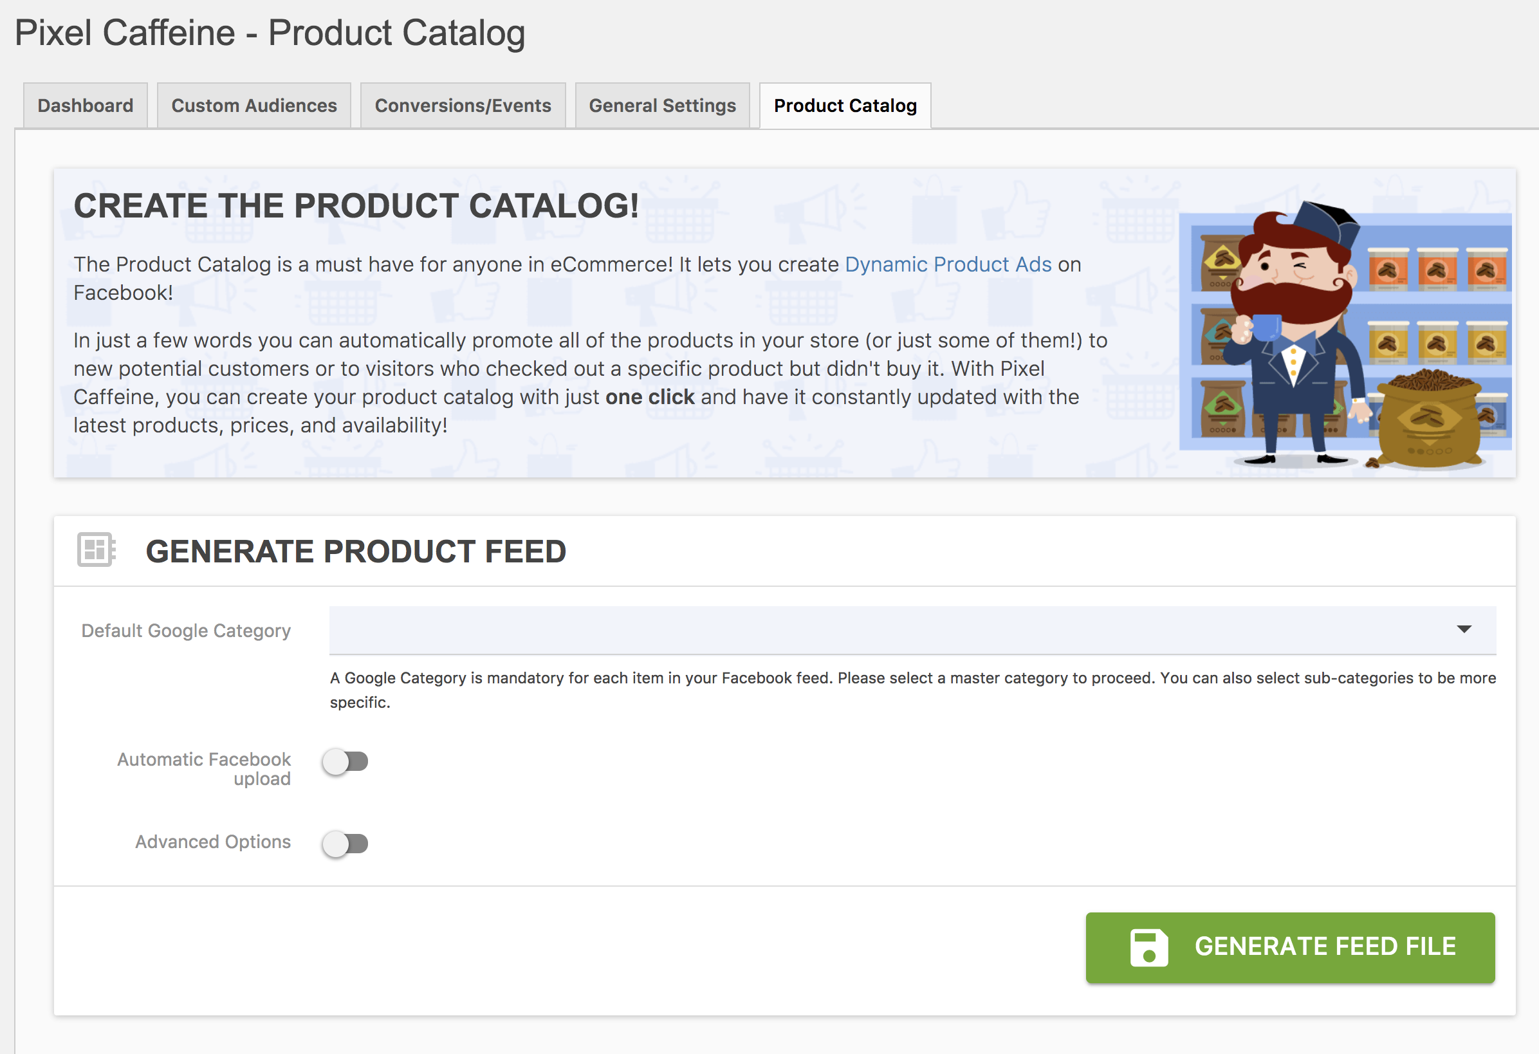
Task: Turn on Advanced Options toggle
Action: point(345,844)
